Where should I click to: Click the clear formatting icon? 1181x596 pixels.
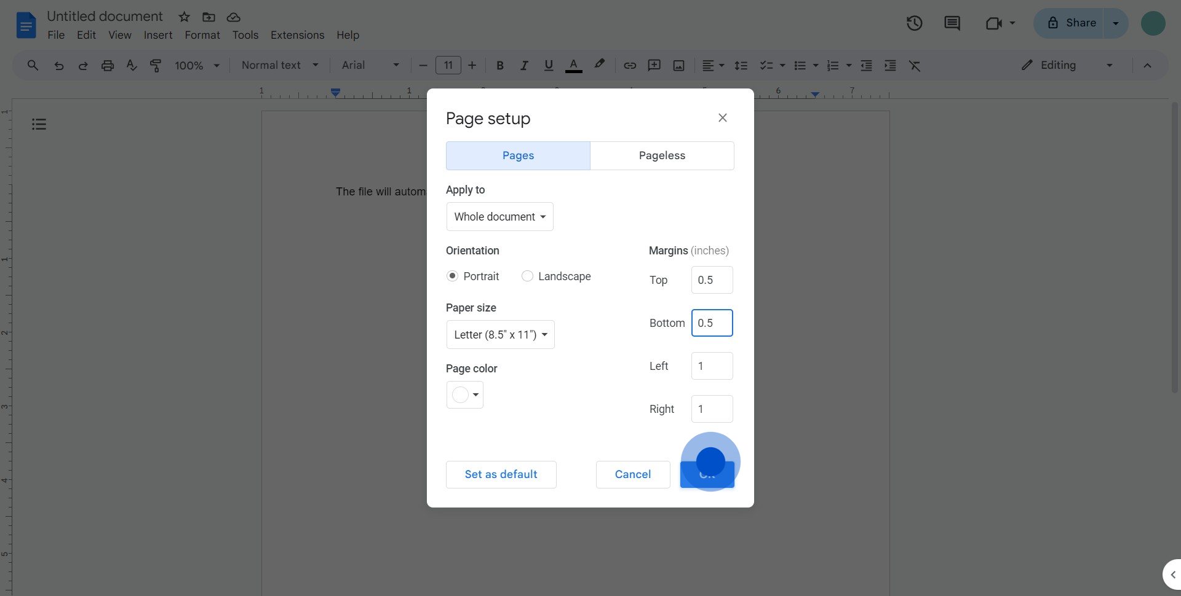tap(915, 65)
